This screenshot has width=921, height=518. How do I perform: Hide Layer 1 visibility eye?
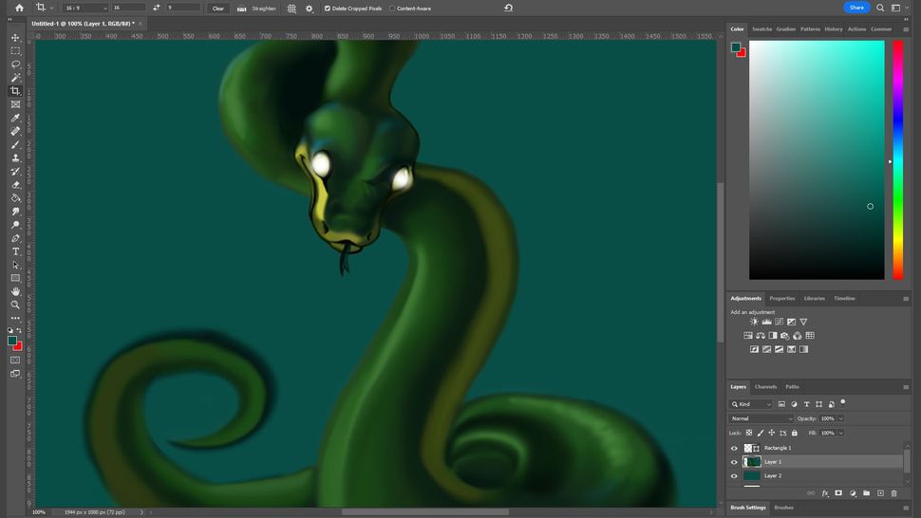[734, 462]
